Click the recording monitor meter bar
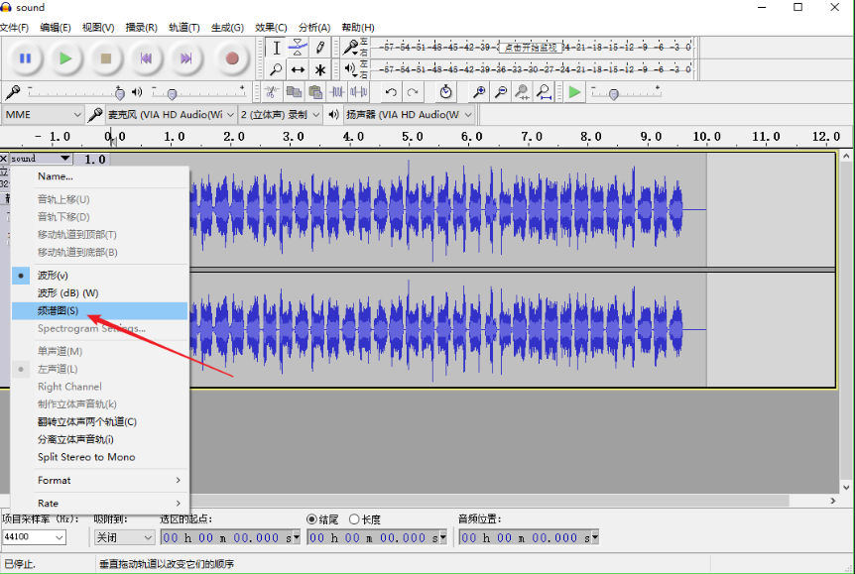 [531, 48]
